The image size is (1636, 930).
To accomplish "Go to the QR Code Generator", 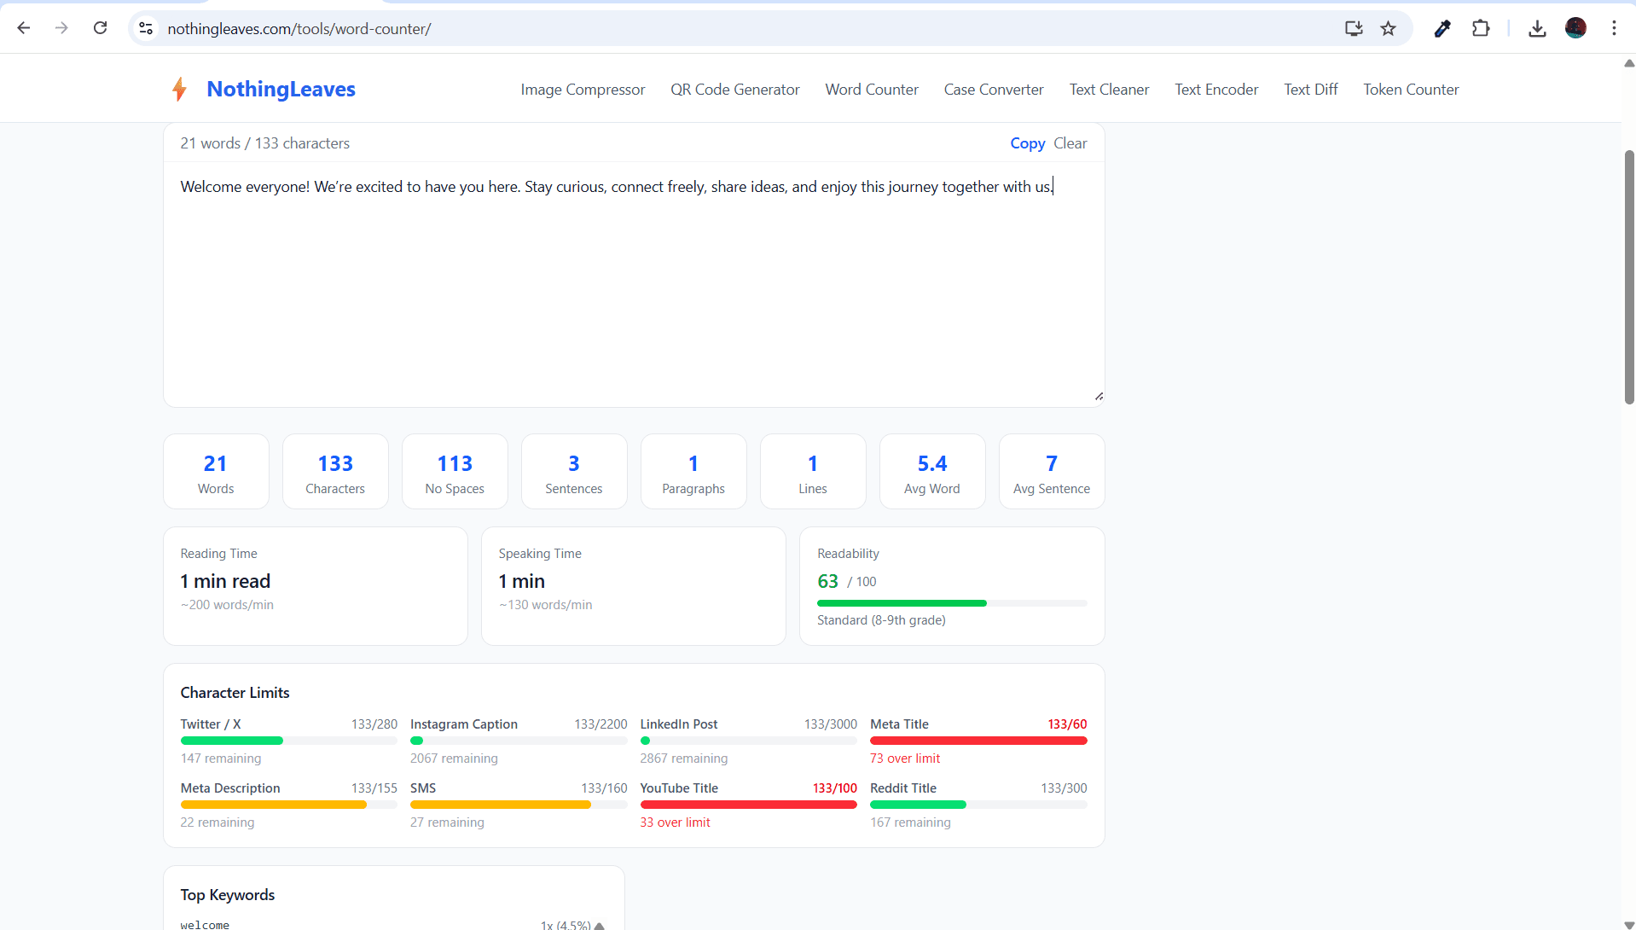I will click(734, 90).
